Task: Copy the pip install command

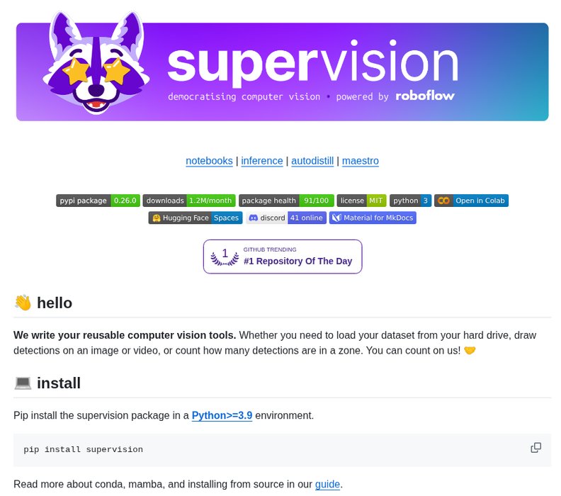Action: (535, 448)
